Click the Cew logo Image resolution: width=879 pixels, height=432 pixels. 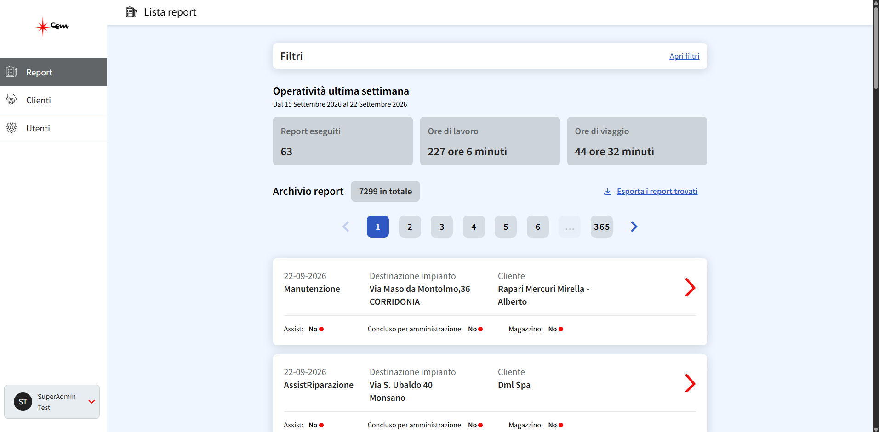[52, 26]
